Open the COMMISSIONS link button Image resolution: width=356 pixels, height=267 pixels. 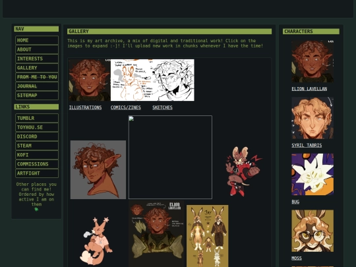[37, 164]
